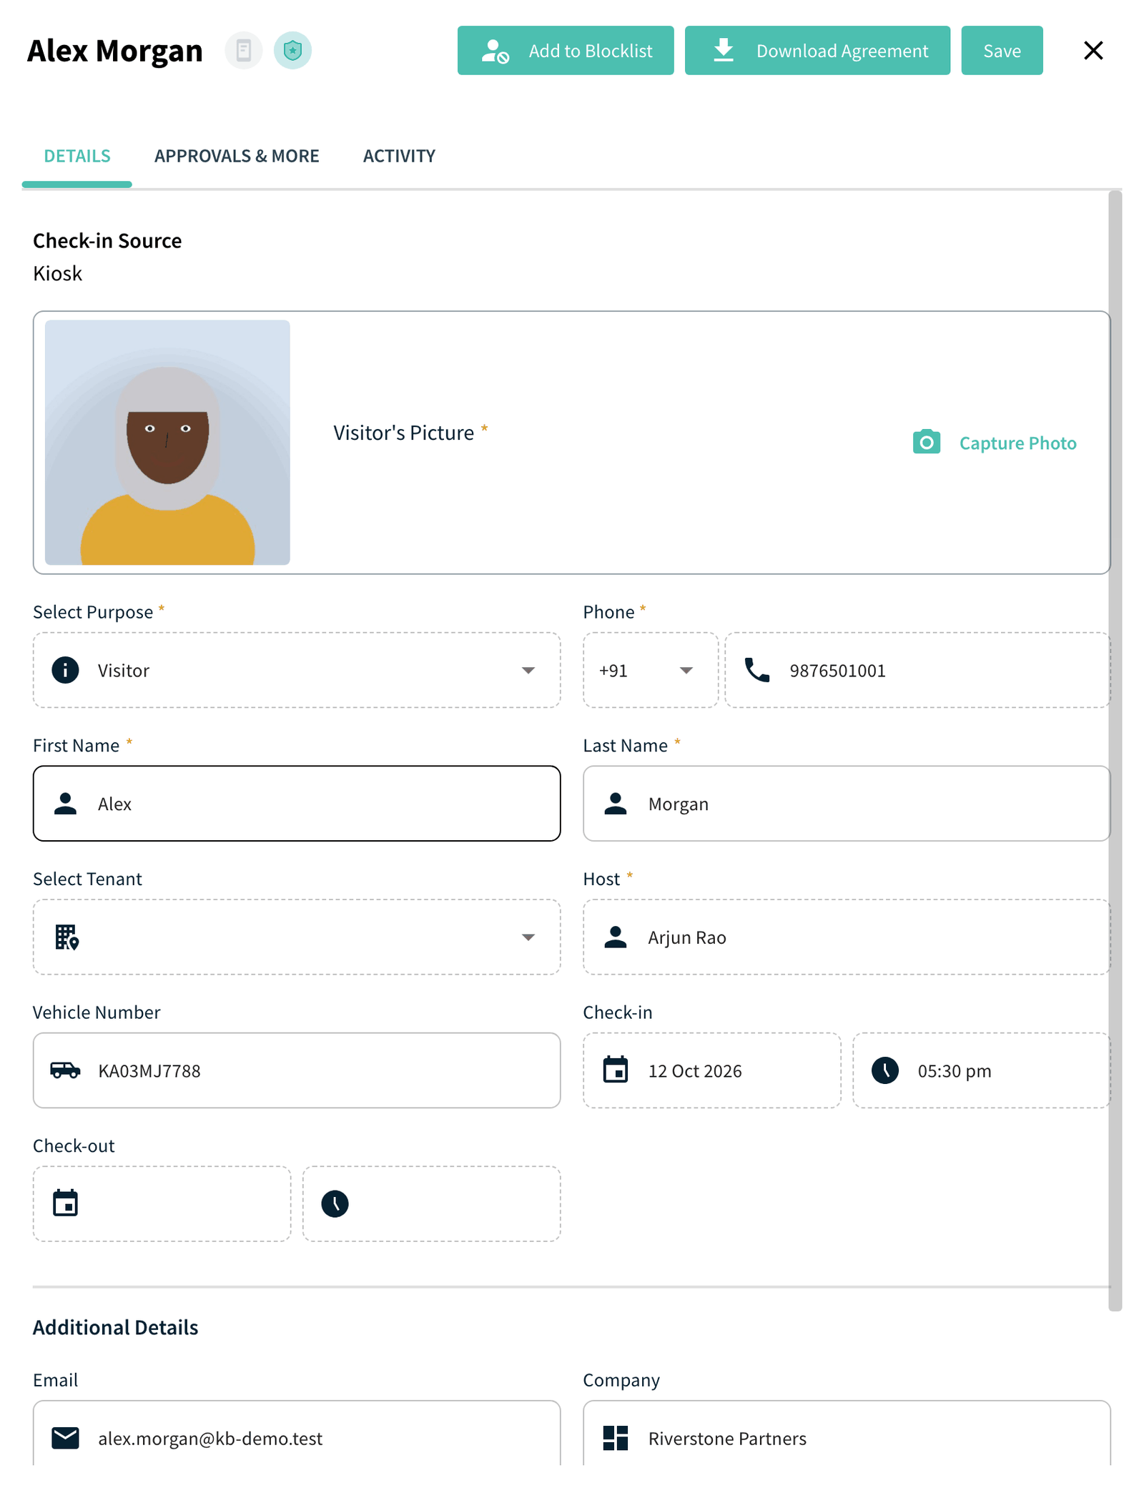
Task: Click the person icon in First Name field
Action: pos(65,803)
